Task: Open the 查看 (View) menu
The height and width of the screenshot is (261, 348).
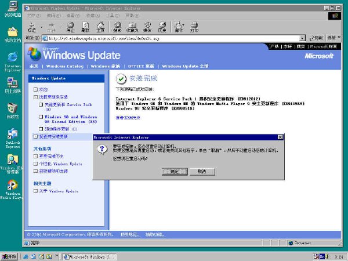Action: 73,16
